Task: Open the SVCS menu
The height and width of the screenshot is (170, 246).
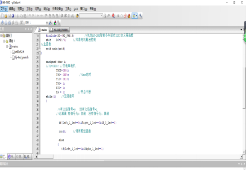Action: point(76,9)
